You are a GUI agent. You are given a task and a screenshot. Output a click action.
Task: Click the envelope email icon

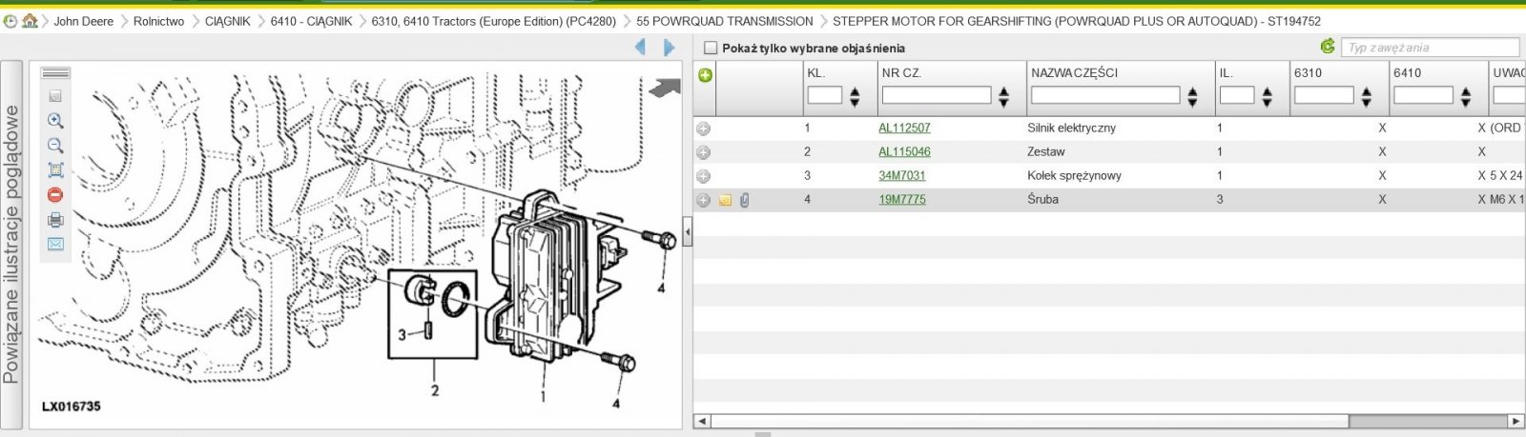click(x=55, y=245)
